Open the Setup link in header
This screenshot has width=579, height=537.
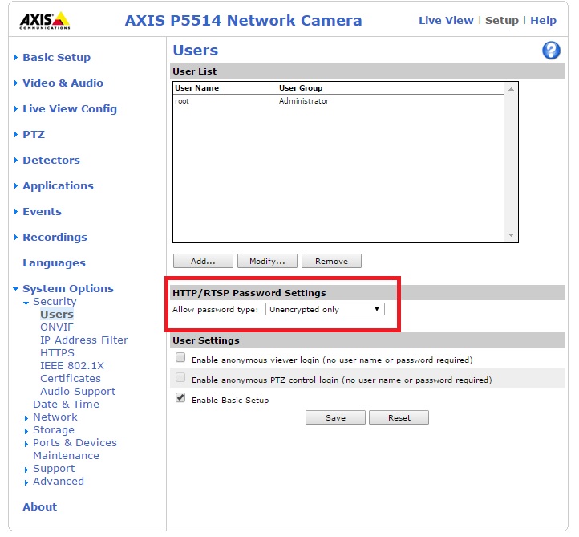[502, 20]
